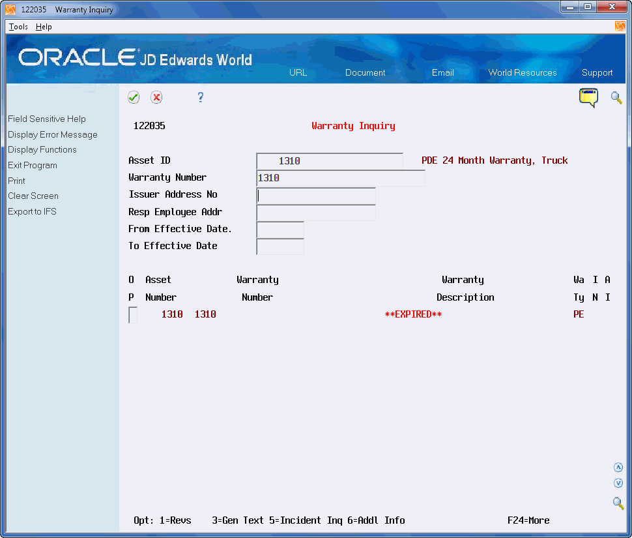Click the top-right magnifier search icon
Screen dimensions: 632x538
click(616, 98)
